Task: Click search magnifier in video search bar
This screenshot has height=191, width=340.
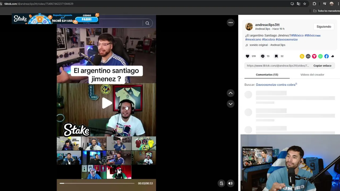Action: (147, 23)
